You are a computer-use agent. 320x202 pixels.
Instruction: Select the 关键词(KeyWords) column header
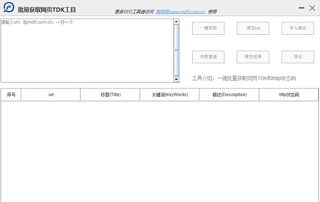pos(170,95)
